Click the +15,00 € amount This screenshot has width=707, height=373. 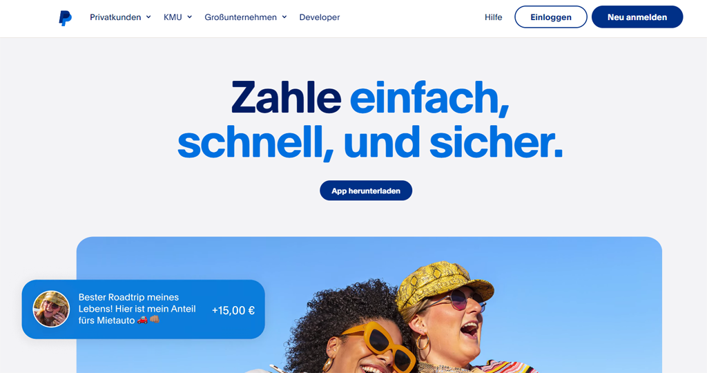[233, 310]
